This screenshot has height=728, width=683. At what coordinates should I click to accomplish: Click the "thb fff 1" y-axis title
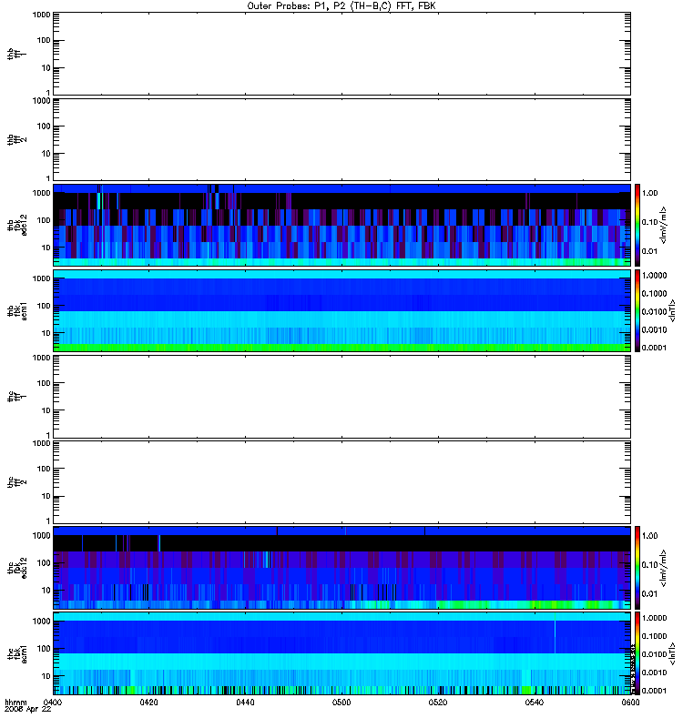click(17, 54)
